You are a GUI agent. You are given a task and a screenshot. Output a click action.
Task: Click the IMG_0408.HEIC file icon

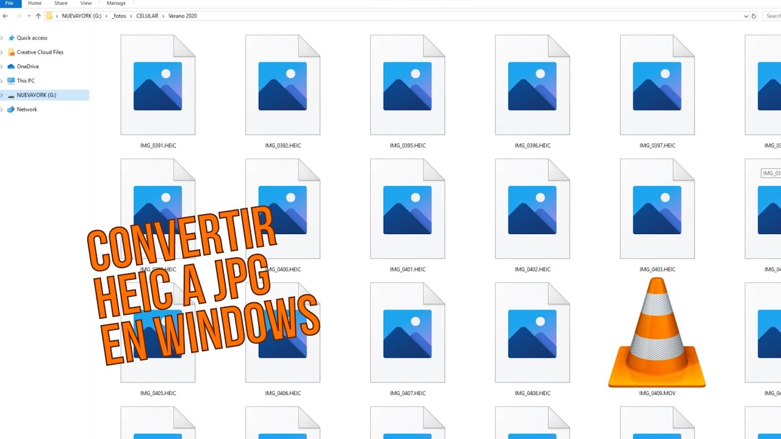(x=532, y=333)
